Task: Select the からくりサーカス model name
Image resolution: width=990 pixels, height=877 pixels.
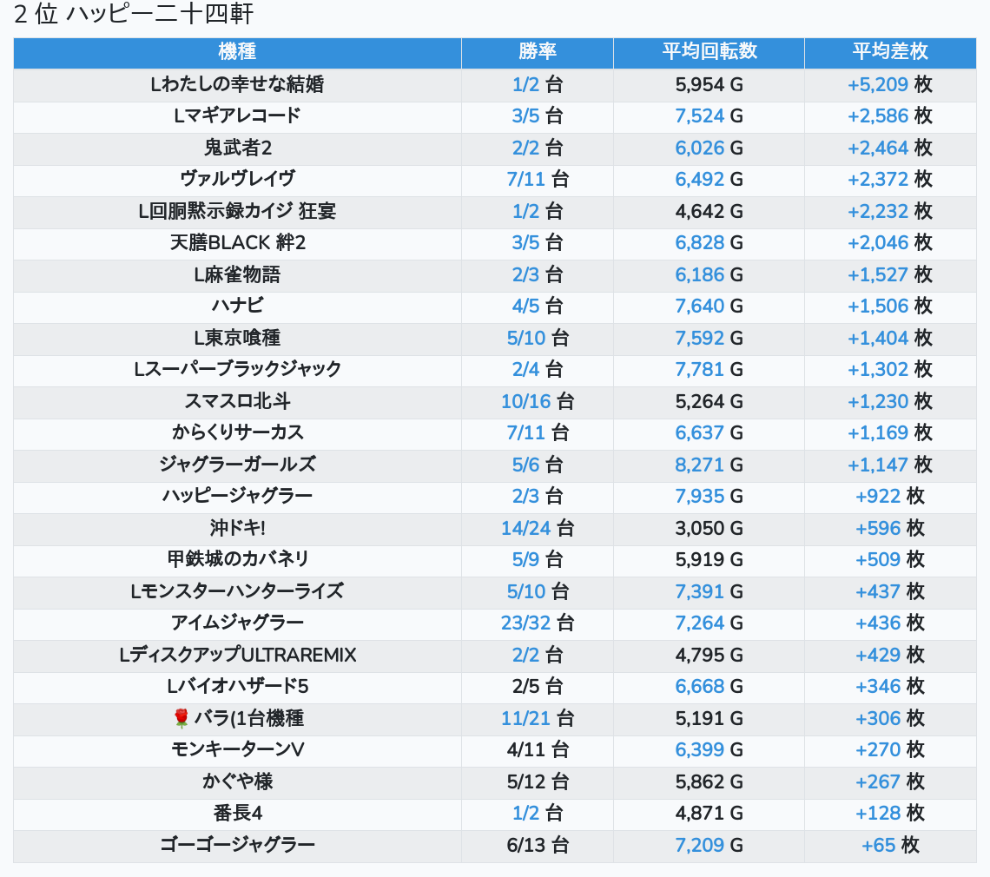Action: (237, 433)
